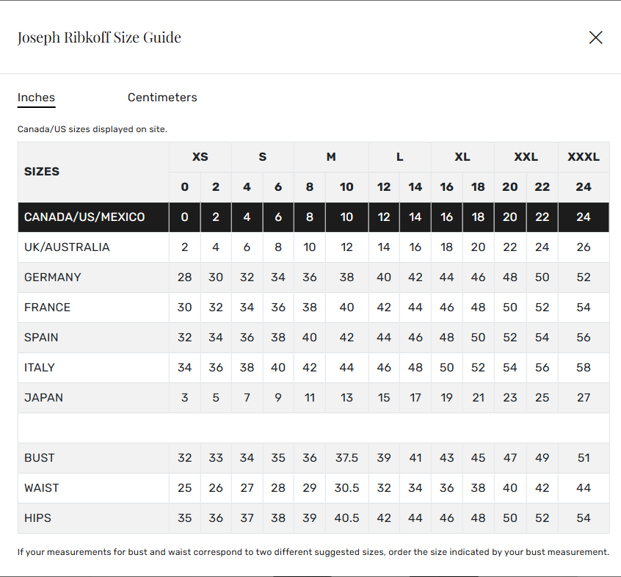The image size is (621, 577).
Task: Click the XS size column header
Action: 200,156
